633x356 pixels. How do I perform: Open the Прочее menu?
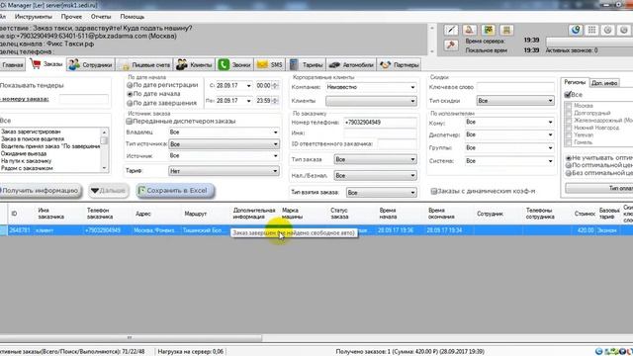(x=71, y=17)
